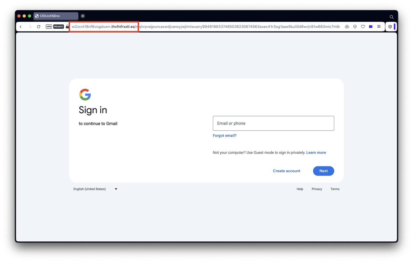View site security lock info
This screenshot has width=413, height=262.
click(x=67, y=27)
